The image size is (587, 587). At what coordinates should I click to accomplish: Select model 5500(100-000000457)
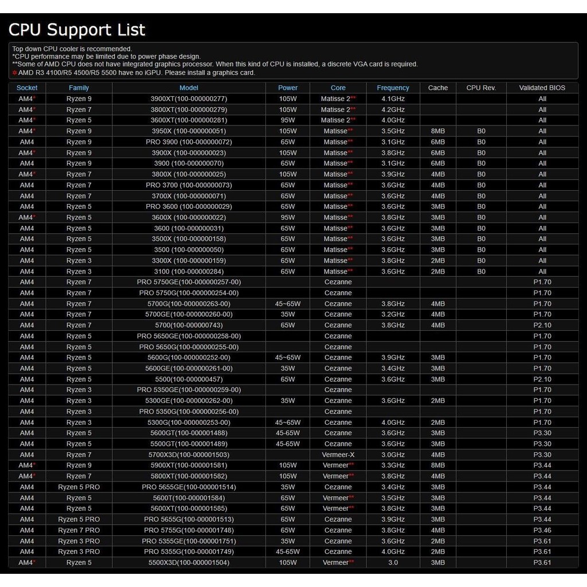[189, 379]
